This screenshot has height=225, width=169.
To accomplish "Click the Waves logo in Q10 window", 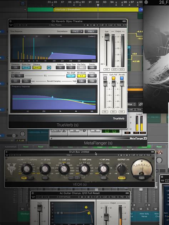I will coord(33,197).
